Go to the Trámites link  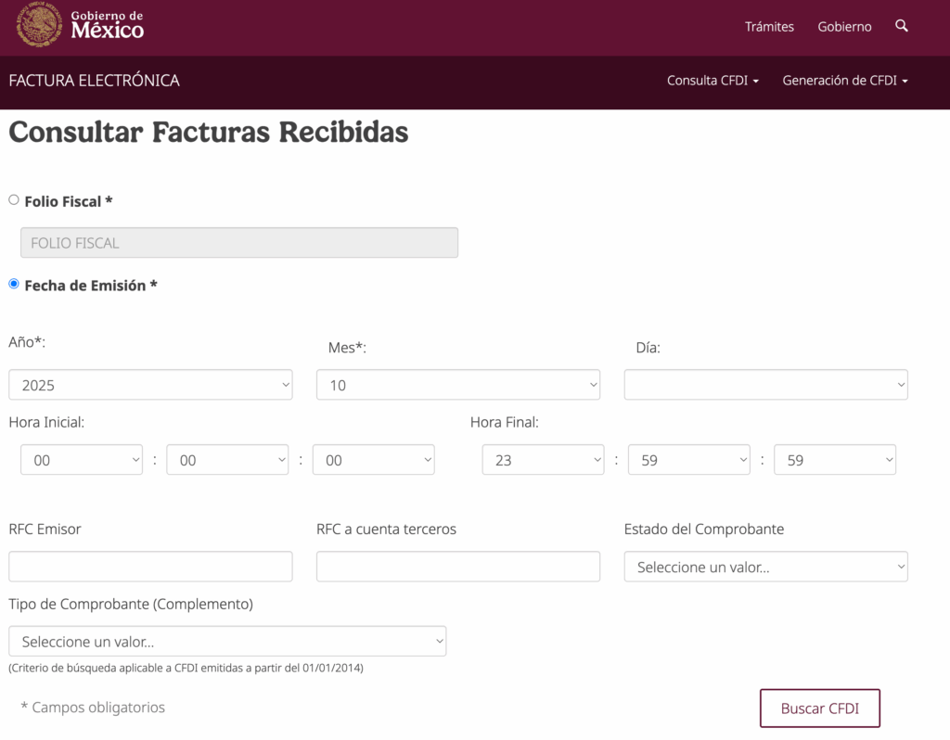pos(769,27)
